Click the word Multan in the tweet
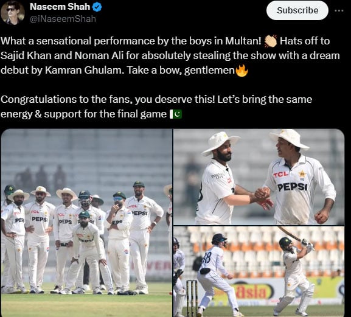The width and height of the screenshot is (351, 317). point(243,41)
